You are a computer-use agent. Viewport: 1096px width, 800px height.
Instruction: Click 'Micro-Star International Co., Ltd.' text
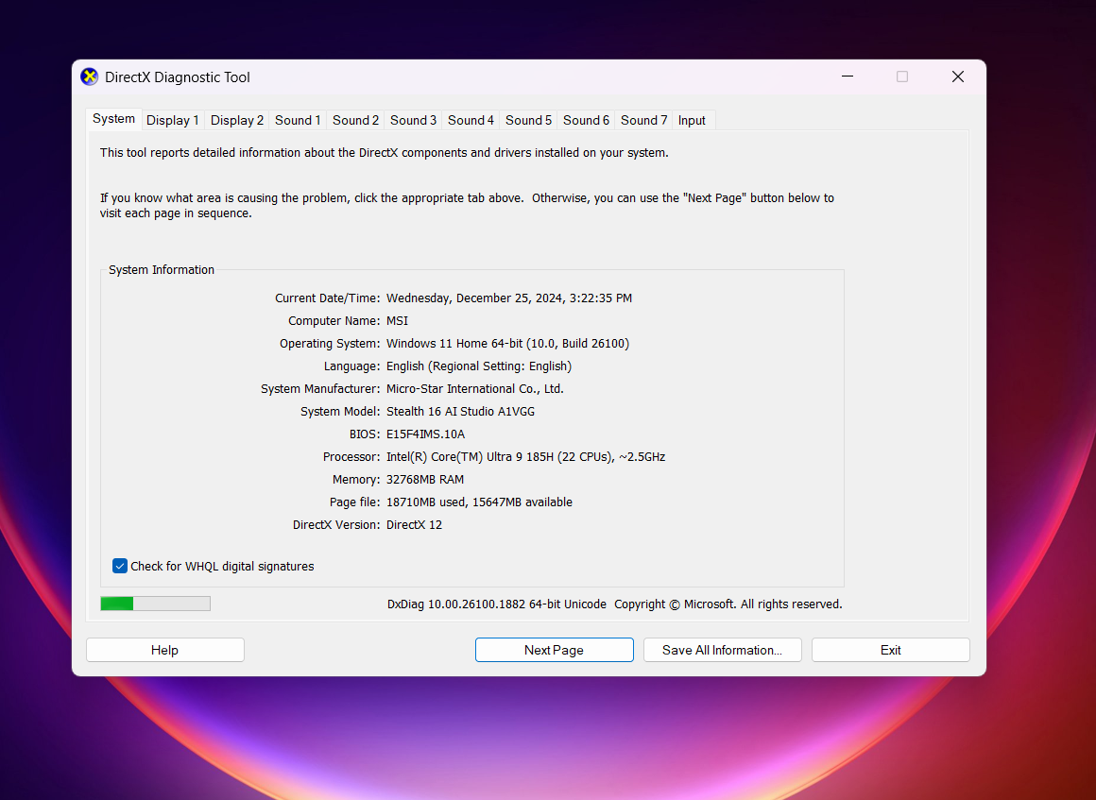click(475, 388)
